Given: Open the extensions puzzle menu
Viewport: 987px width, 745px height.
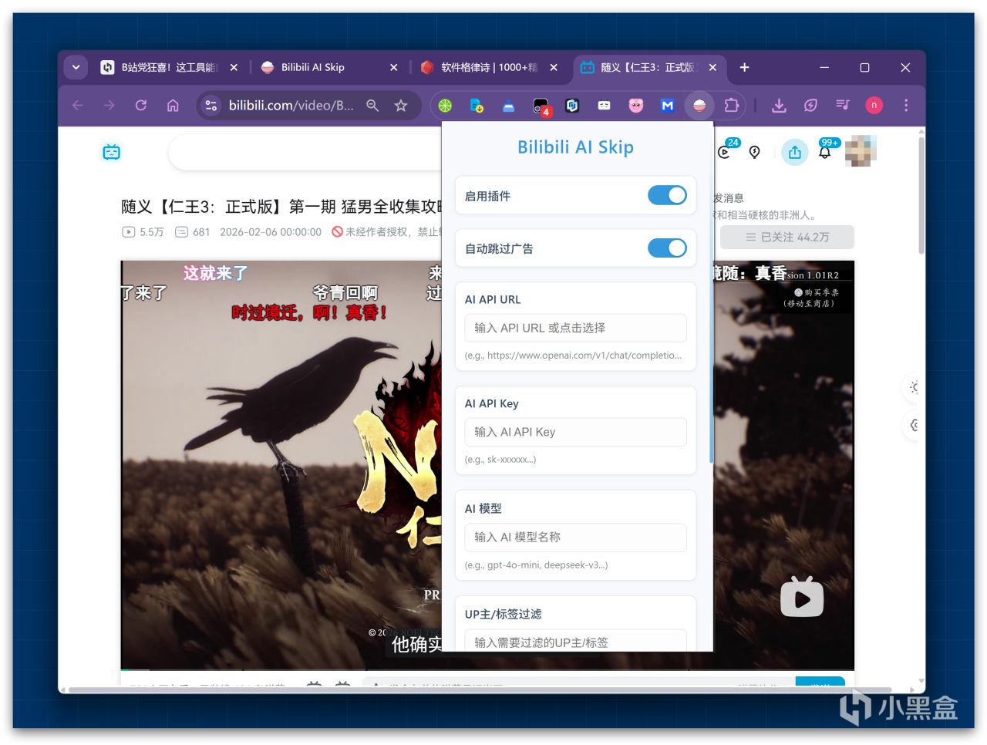Looking at the screenshot, I should tap(731, 106).
